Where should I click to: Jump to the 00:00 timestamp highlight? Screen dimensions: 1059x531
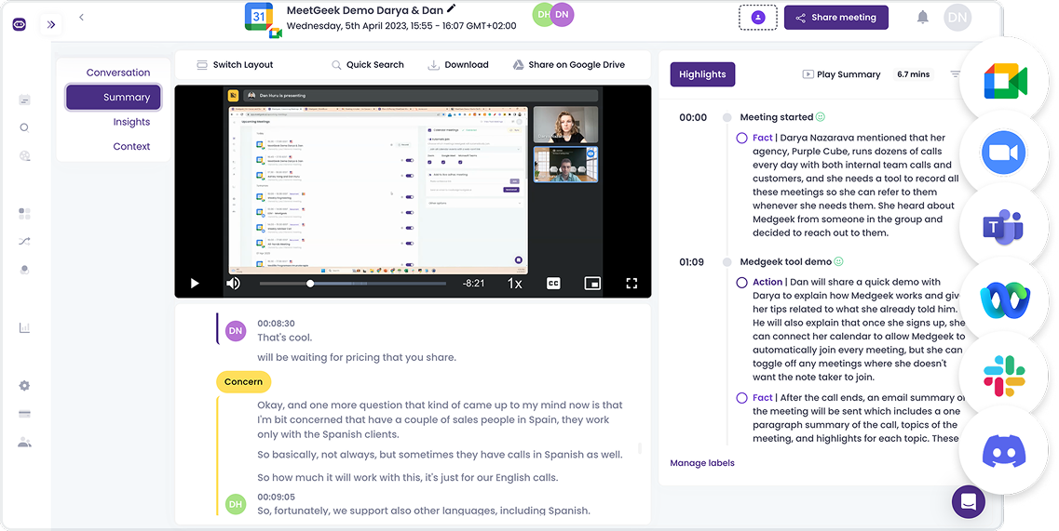coord(693,117)
